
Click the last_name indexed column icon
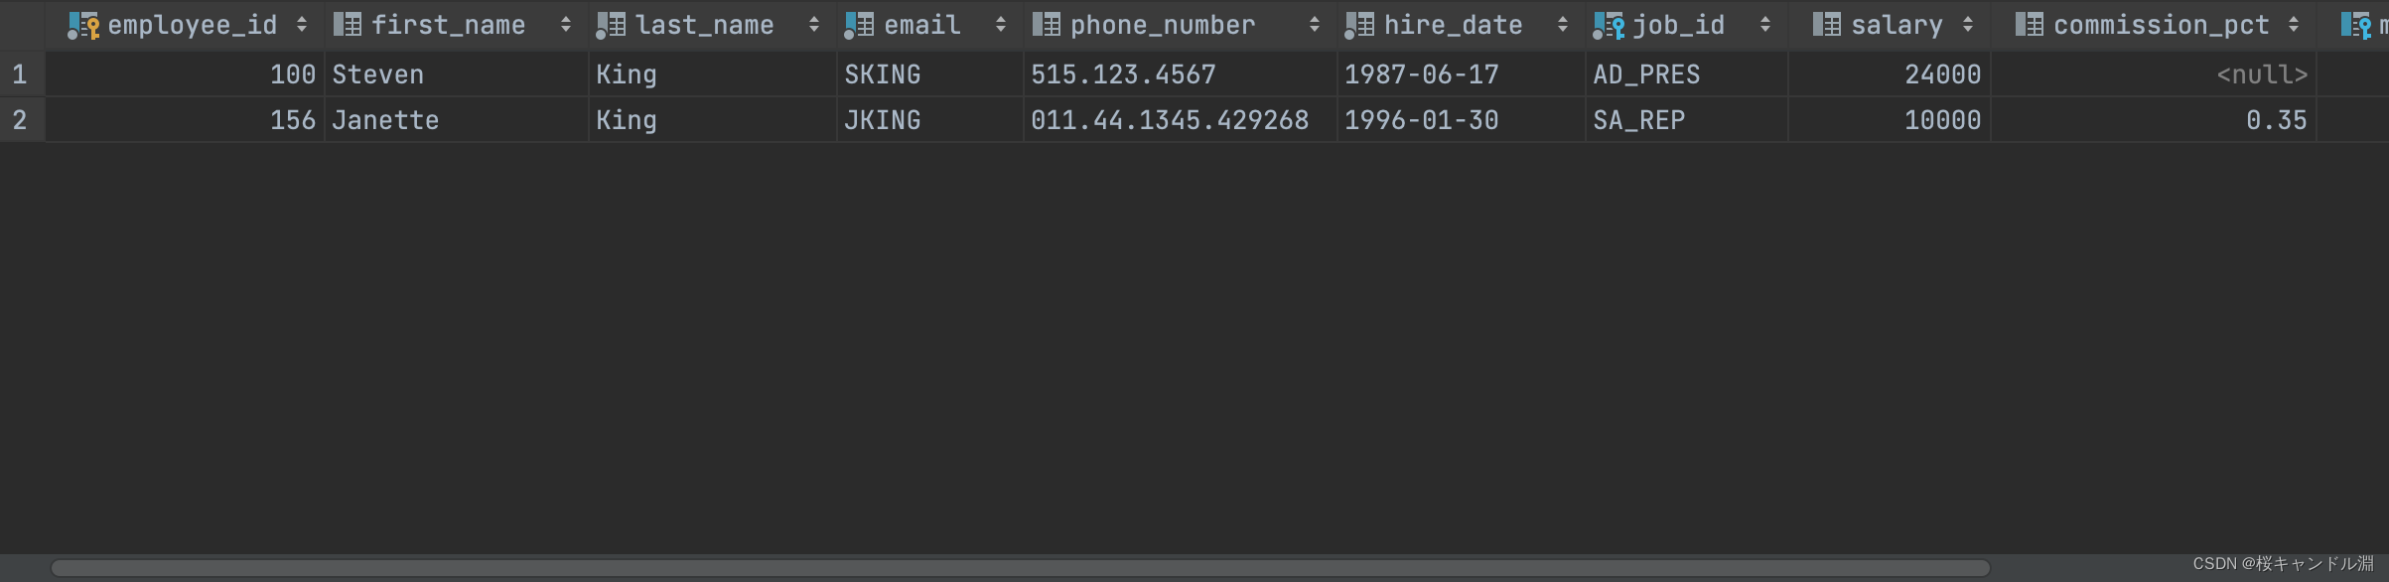pyautogui.click(x=611, y=25)
